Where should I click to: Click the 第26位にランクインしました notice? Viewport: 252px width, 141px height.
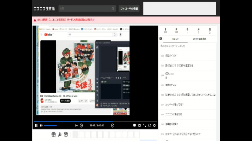click(x=173, y=46)
